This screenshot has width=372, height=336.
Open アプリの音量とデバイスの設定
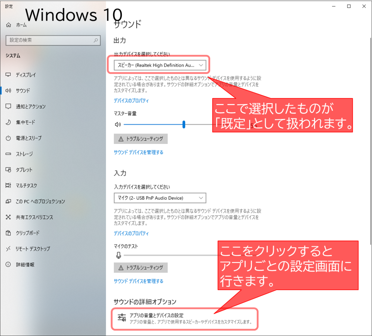184,319
